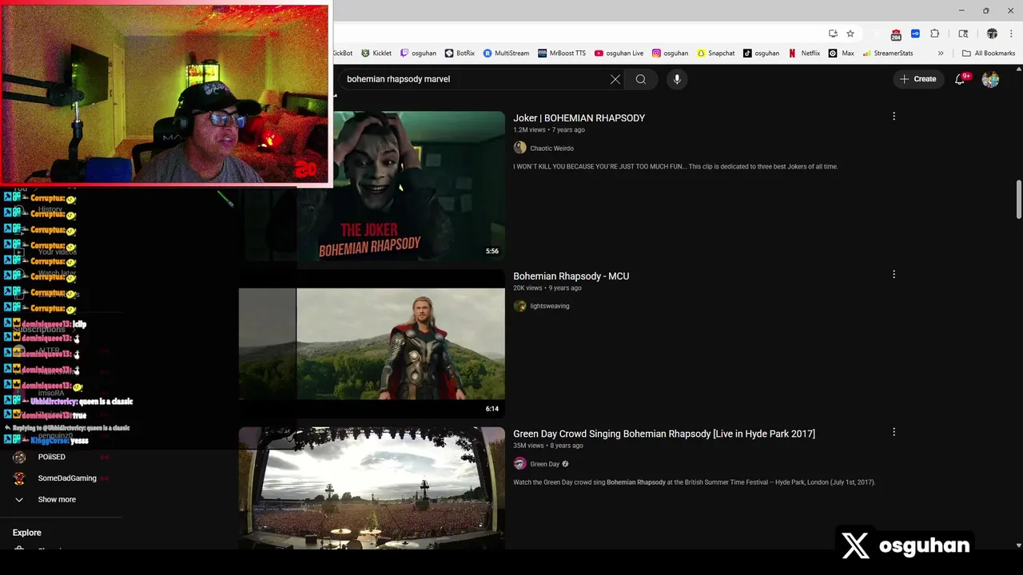
Task: Click the page vertical scrollbar thumb
Action: point(1018,200)
